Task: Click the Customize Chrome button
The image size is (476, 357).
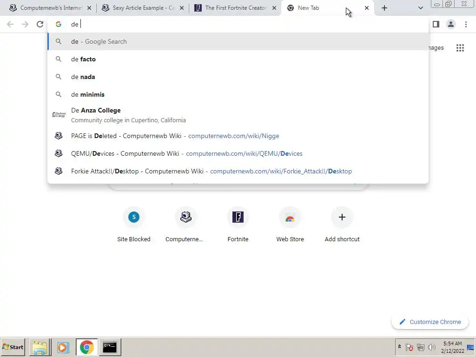Action: [430, 322]
